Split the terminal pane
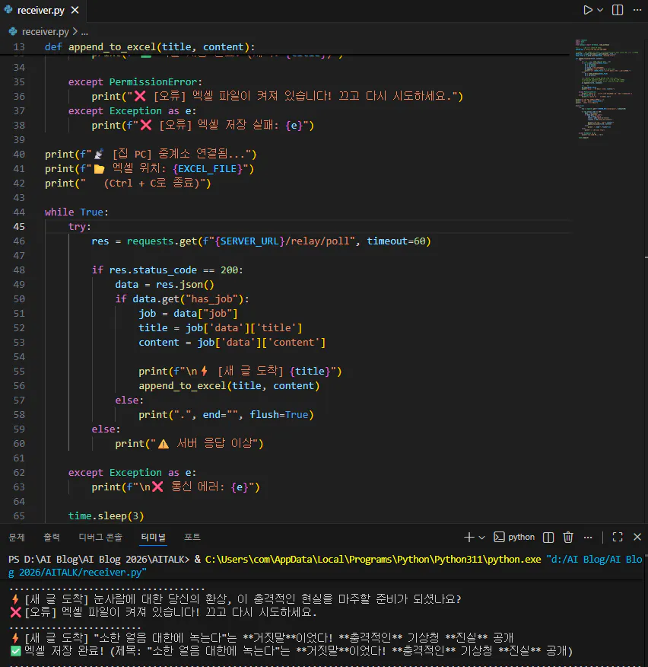 pyautogui.click(x=548, y=537)
